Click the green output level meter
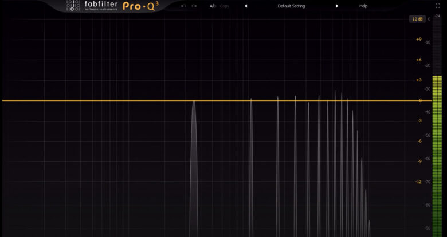Screen dimensions: 447x237 click(x=437, y=156)
